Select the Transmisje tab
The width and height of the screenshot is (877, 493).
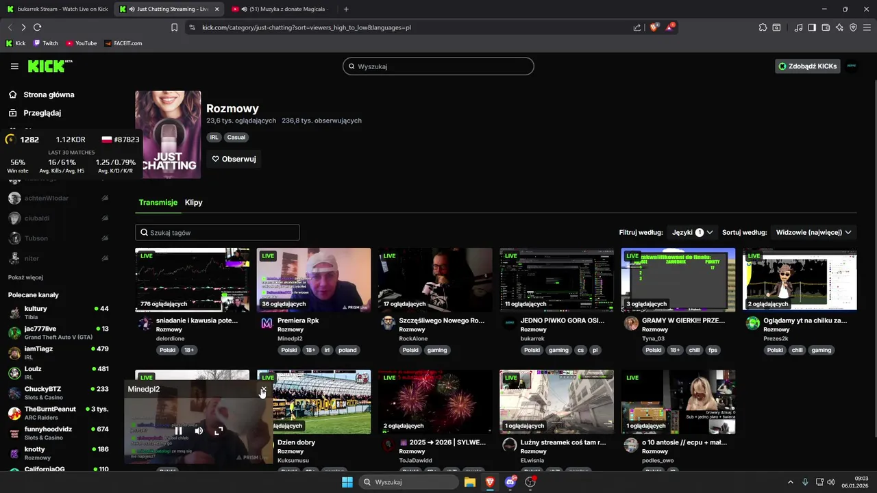(x=158, y=203)
